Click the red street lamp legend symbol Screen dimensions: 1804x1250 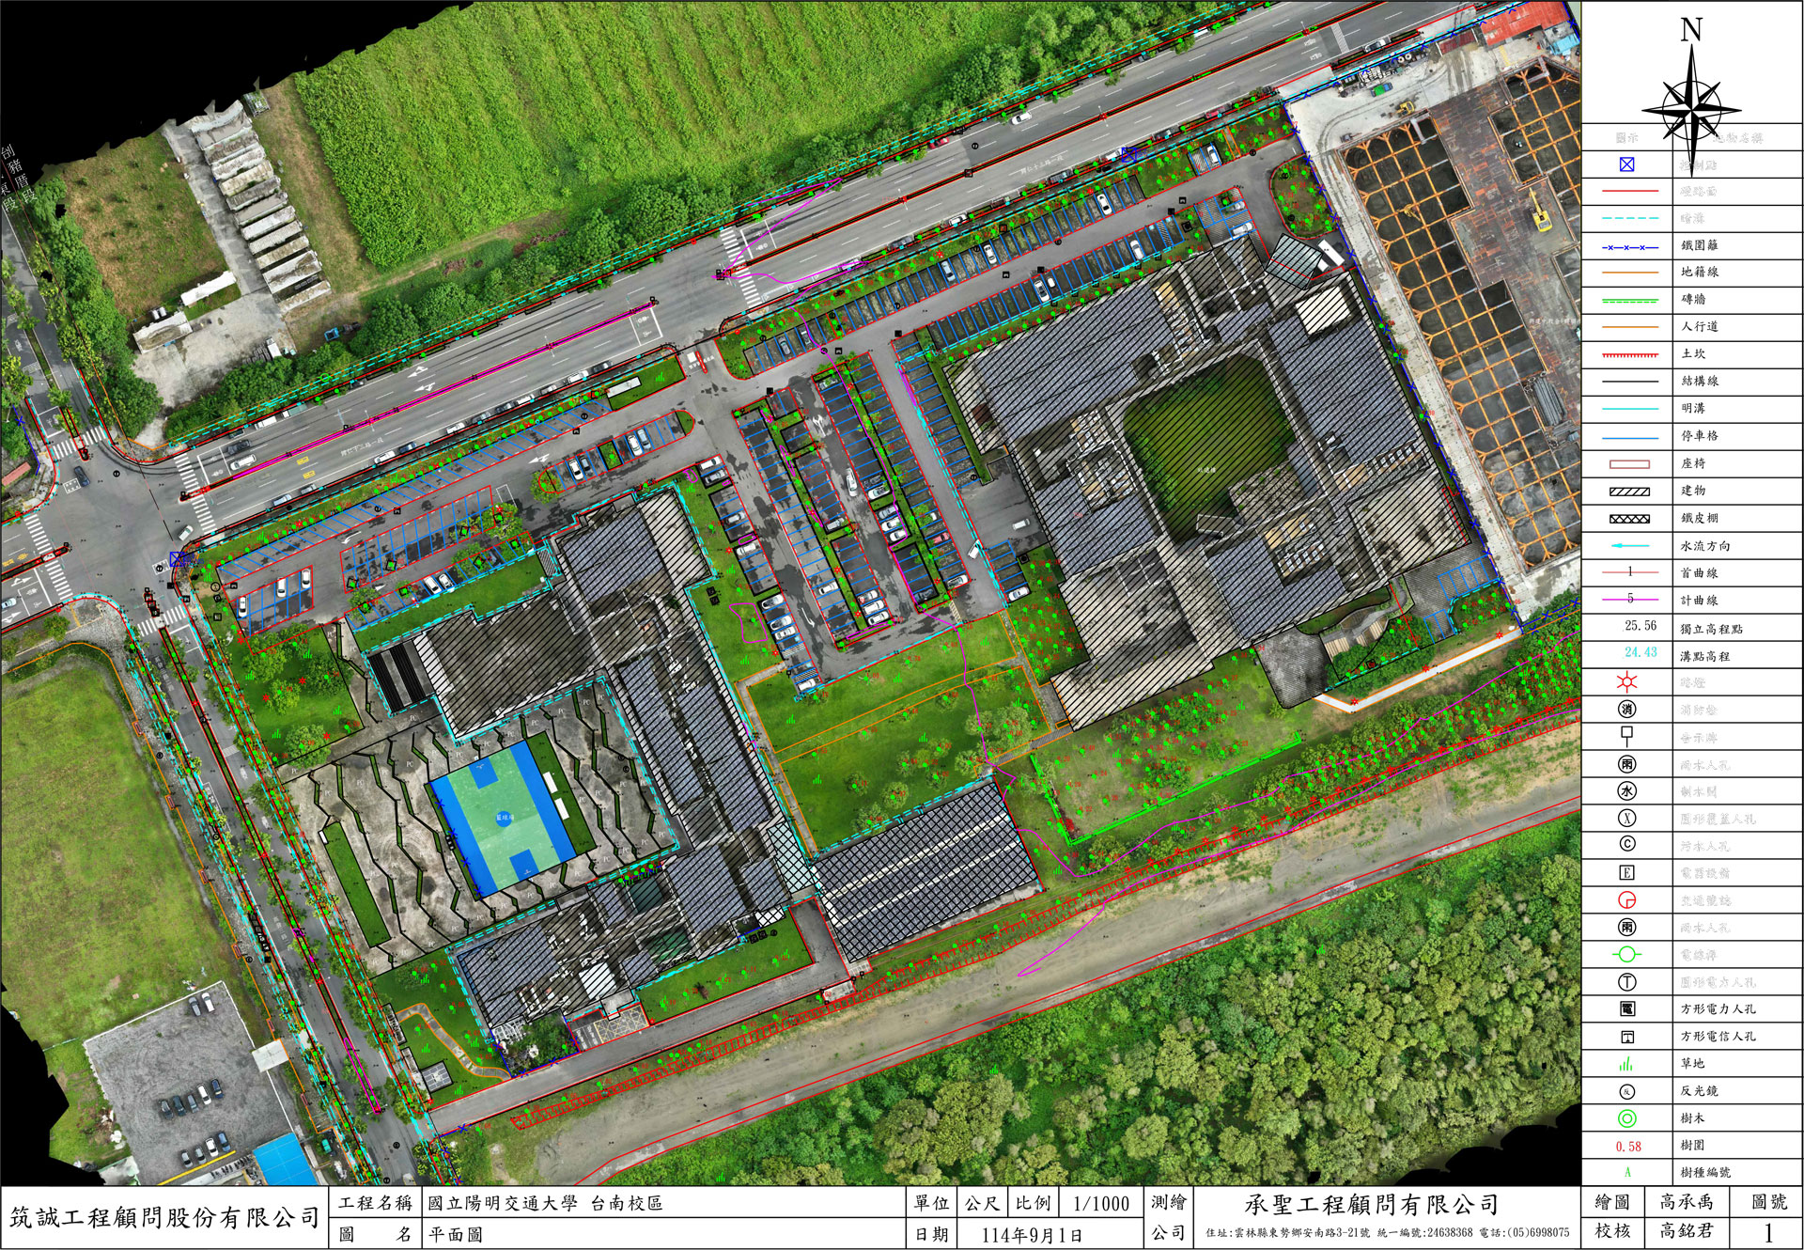(1627, 682)
